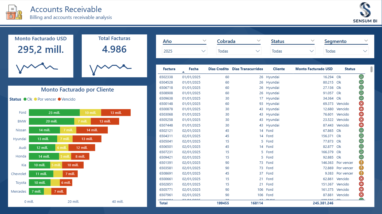The height and width of the screenshot is (214, 382).
Task: Open the Año 2025 dropdown
Action: click(184, 51)
